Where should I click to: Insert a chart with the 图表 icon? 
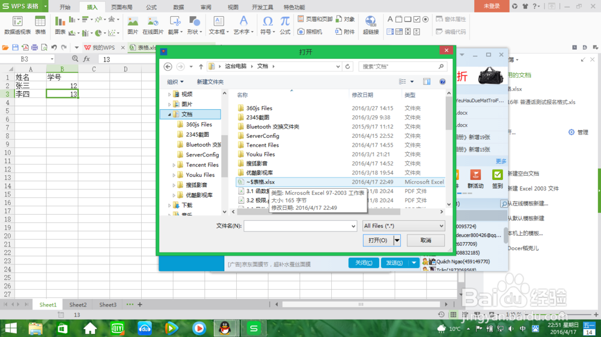pyautogui.click(x=60, y=25)
